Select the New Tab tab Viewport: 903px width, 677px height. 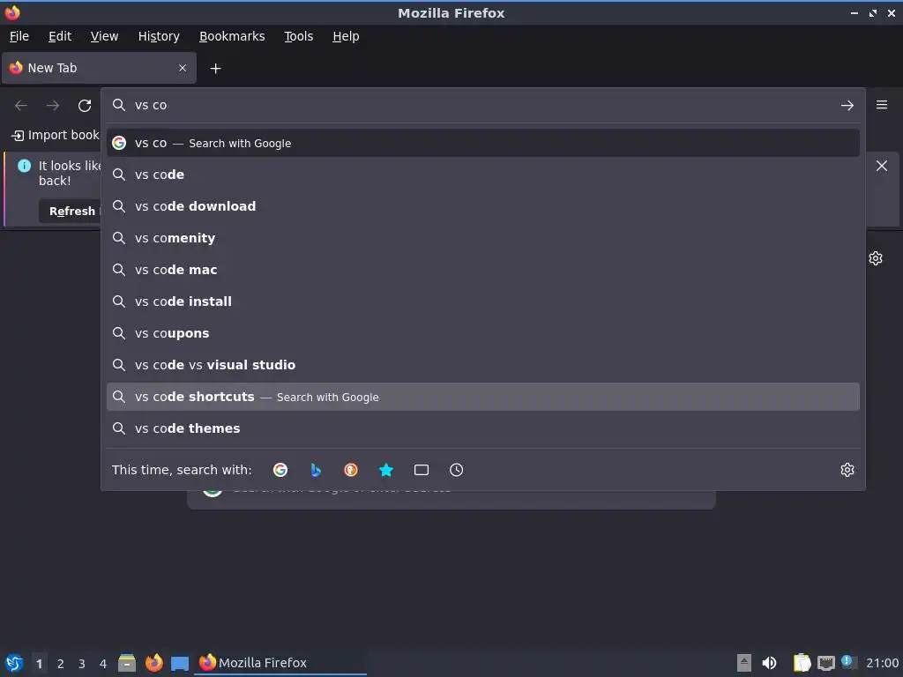click(99, 68)
